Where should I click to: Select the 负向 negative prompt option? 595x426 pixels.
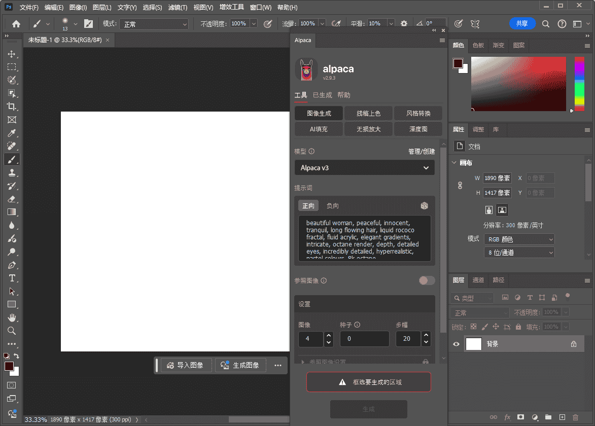333,205
